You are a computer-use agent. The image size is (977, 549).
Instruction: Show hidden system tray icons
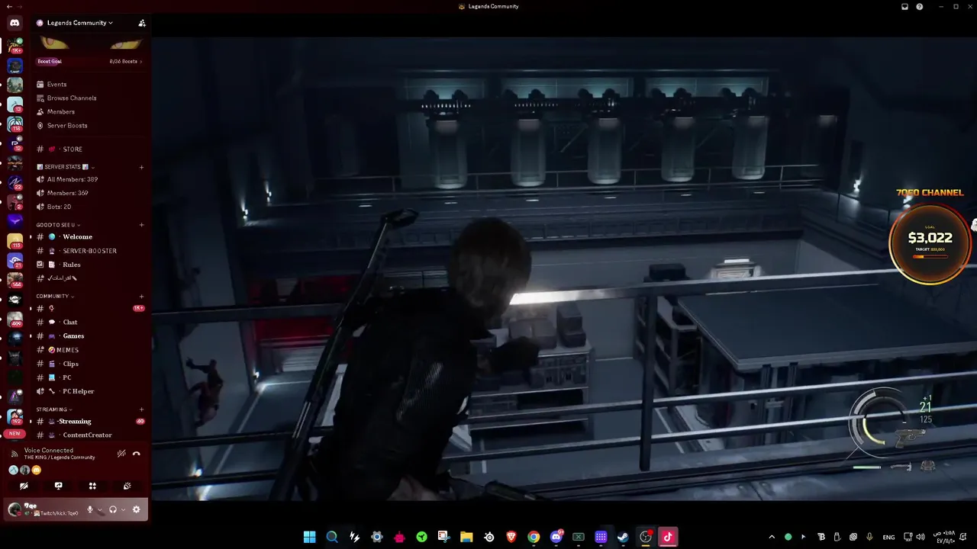point(772,537)
